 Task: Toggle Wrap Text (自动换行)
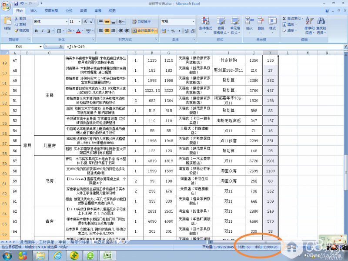(141, 21)
